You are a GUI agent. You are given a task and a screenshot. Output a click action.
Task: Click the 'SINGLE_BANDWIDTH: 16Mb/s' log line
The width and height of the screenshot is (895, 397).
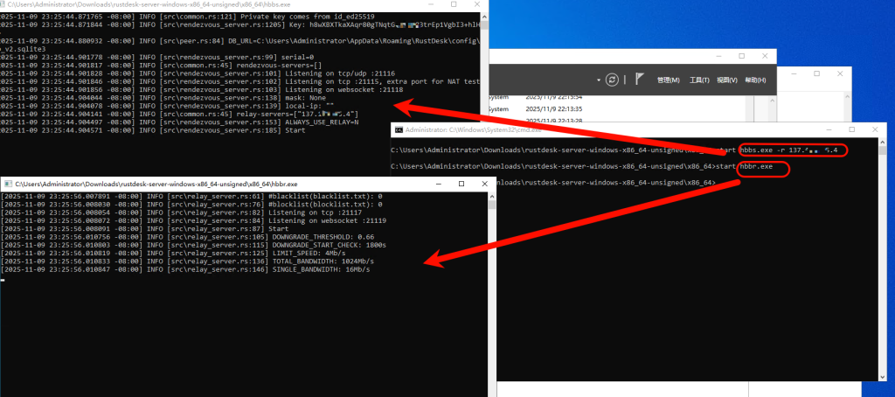pyautogui.click(x=185, y=269)
